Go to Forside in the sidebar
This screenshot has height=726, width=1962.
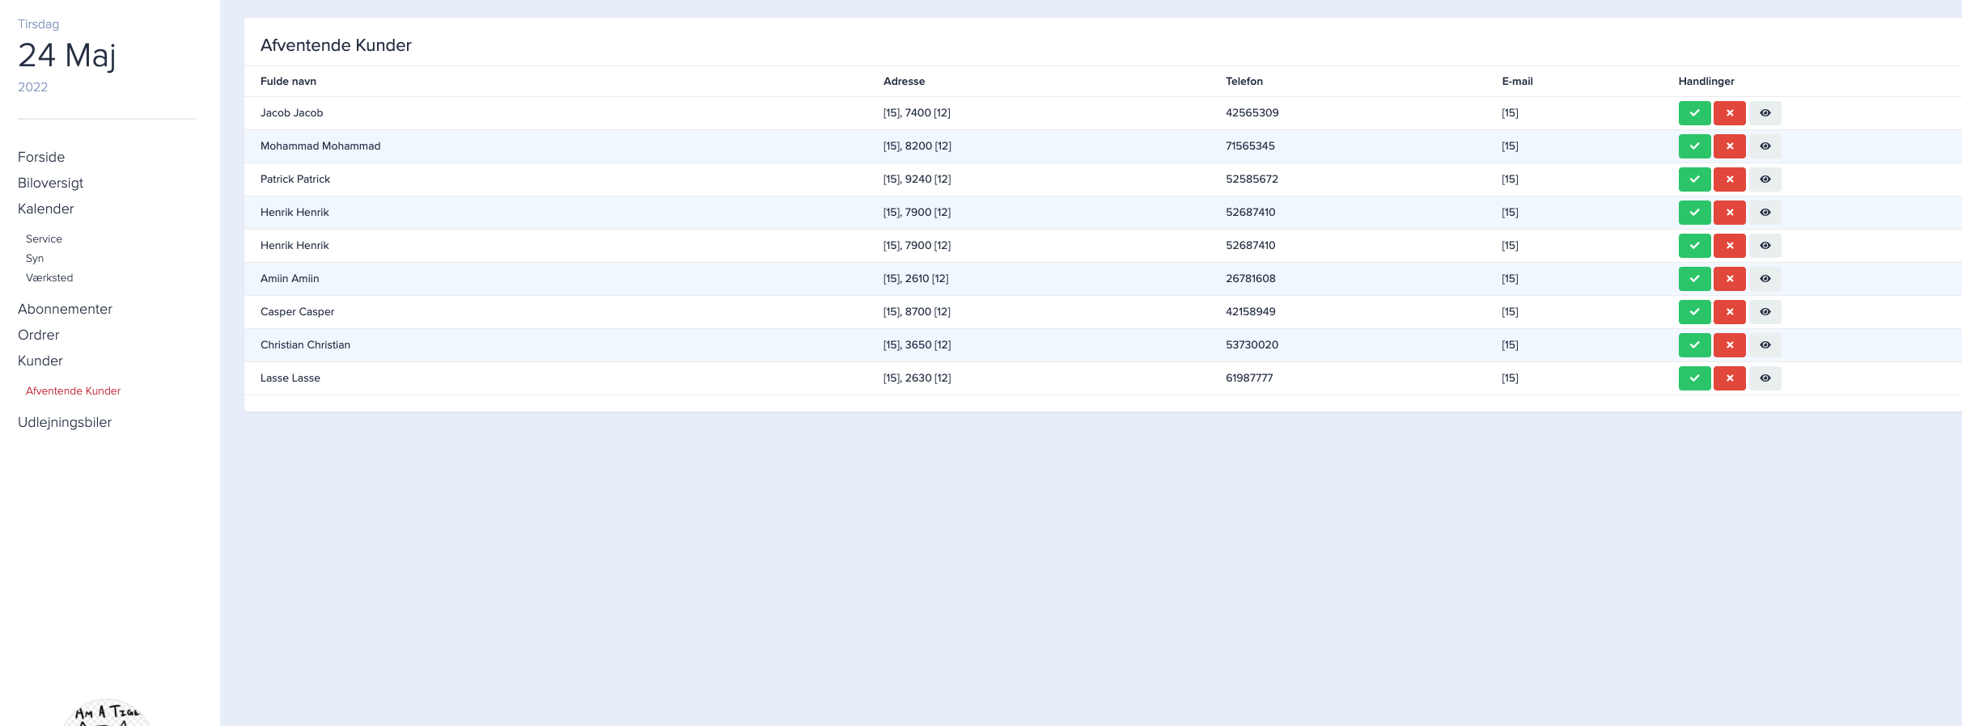pos(41,157)
